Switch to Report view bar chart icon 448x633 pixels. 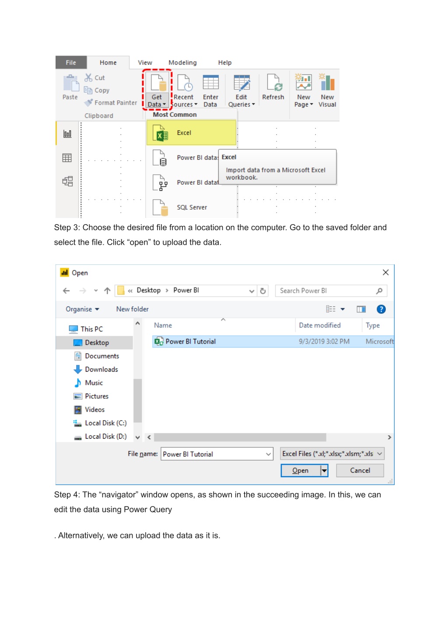click(67, 134)
